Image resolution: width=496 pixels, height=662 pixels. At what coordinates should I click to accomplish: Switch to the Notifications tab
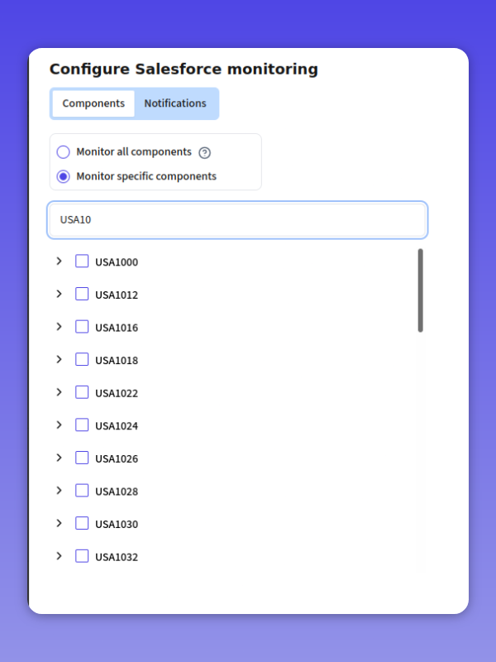pyautogui.click(x=175, y=103)
